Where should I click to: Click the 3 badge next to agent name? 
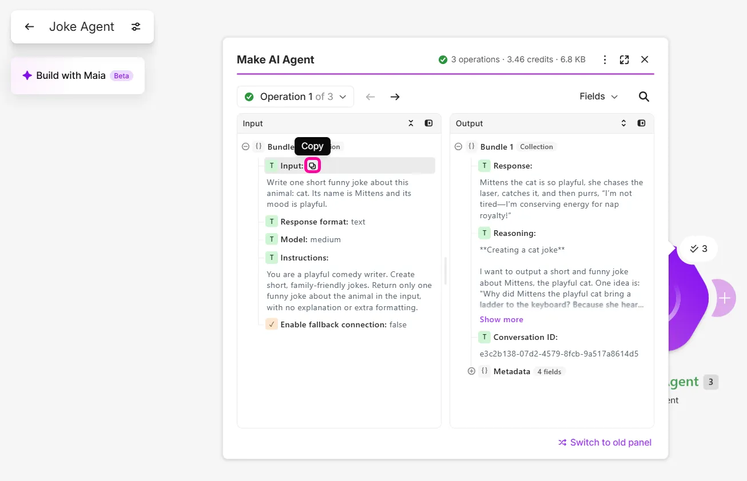[710, 382]
